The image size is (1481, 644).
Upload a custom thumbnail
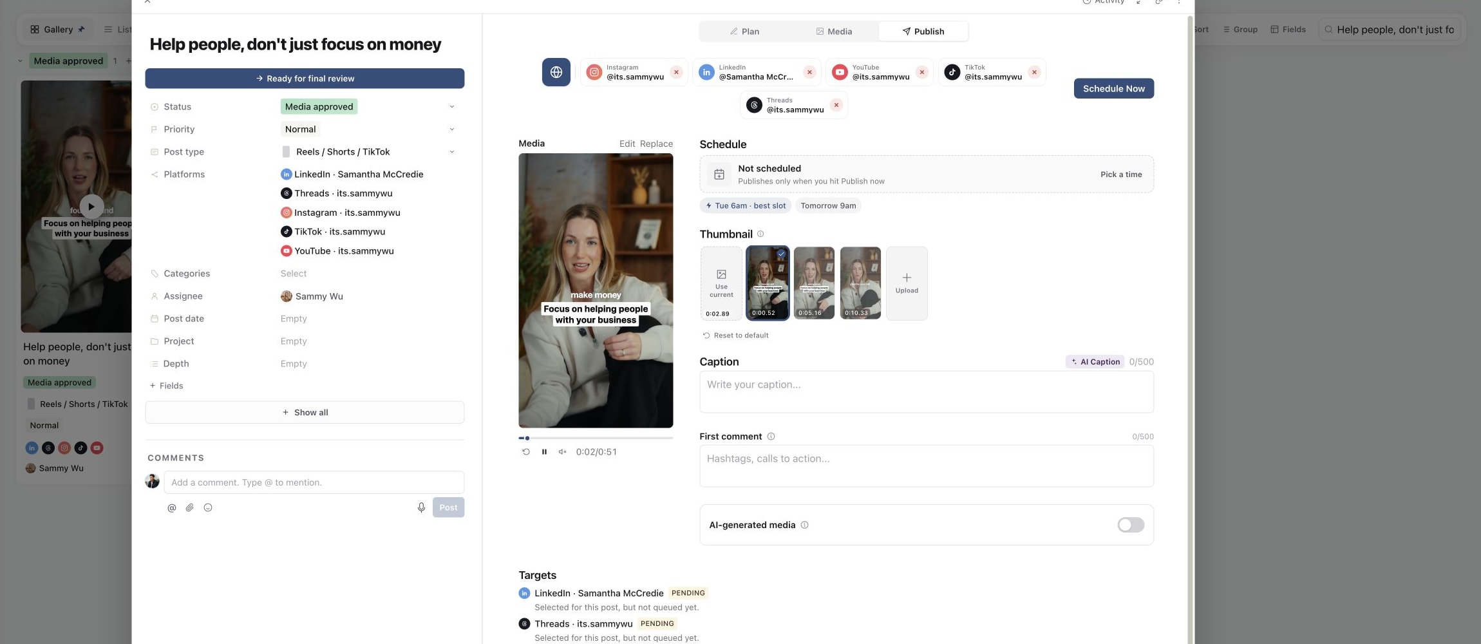point(907,283)
